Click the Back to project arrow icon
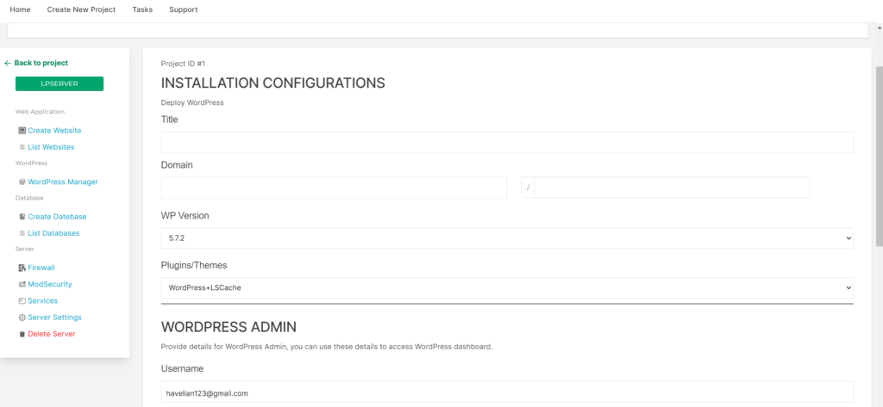883x407 pixels. point(8,63)
